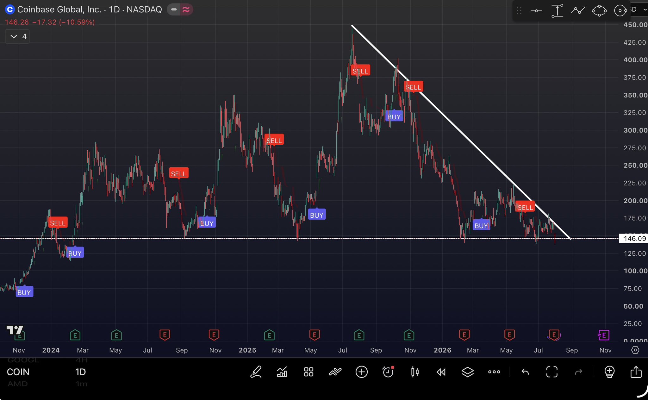Open the COIN symbol search

pyautogui.click(x=18, y=372)
